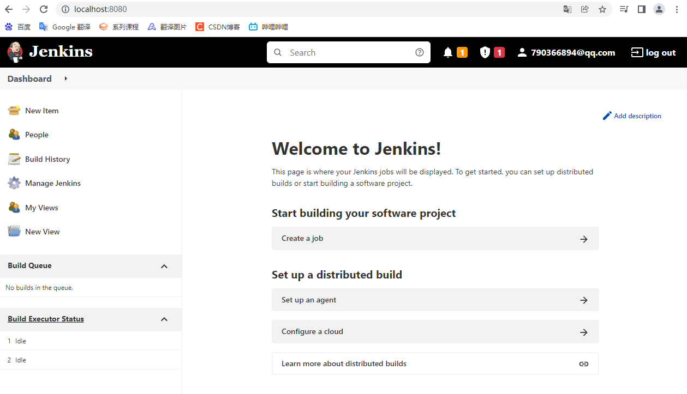The image size is (687, 394).
Task: Open the 系列课程 bookmark
Action: (x=119, y=27)
